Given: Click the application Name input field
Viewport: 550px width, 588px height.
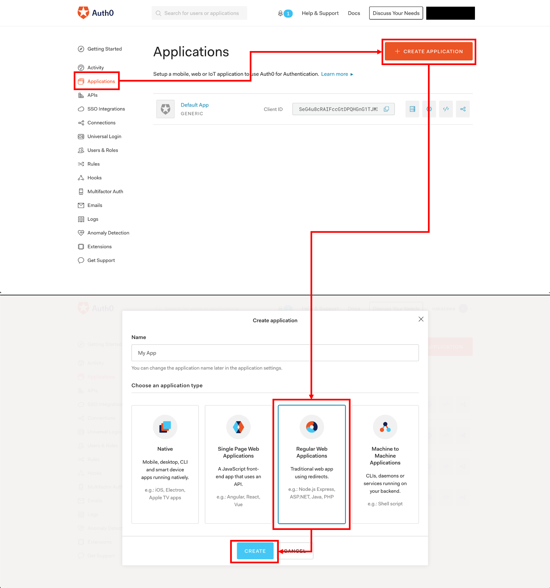Looking at the screenshot, I should pos(275,353).
